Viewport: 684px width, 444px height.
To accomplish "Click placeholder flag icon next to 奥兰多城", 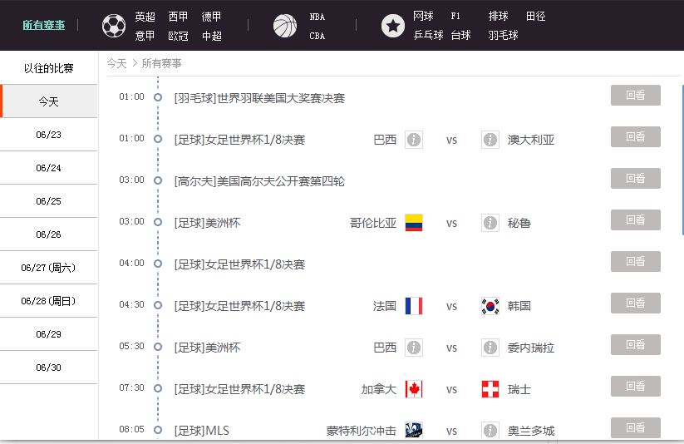I will pyautogui.click(x=490, y=431).
